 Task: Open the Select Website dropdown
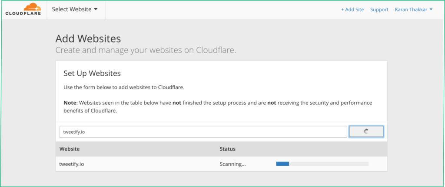75,10
